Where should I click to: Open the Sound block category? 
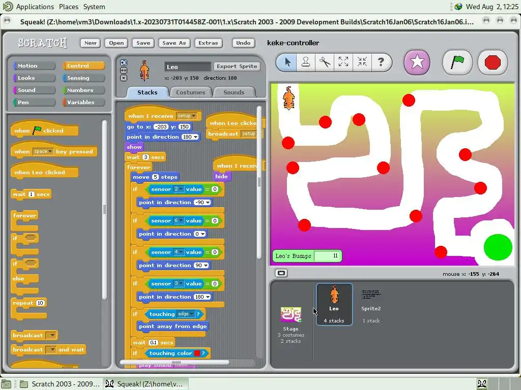(34, 90)
